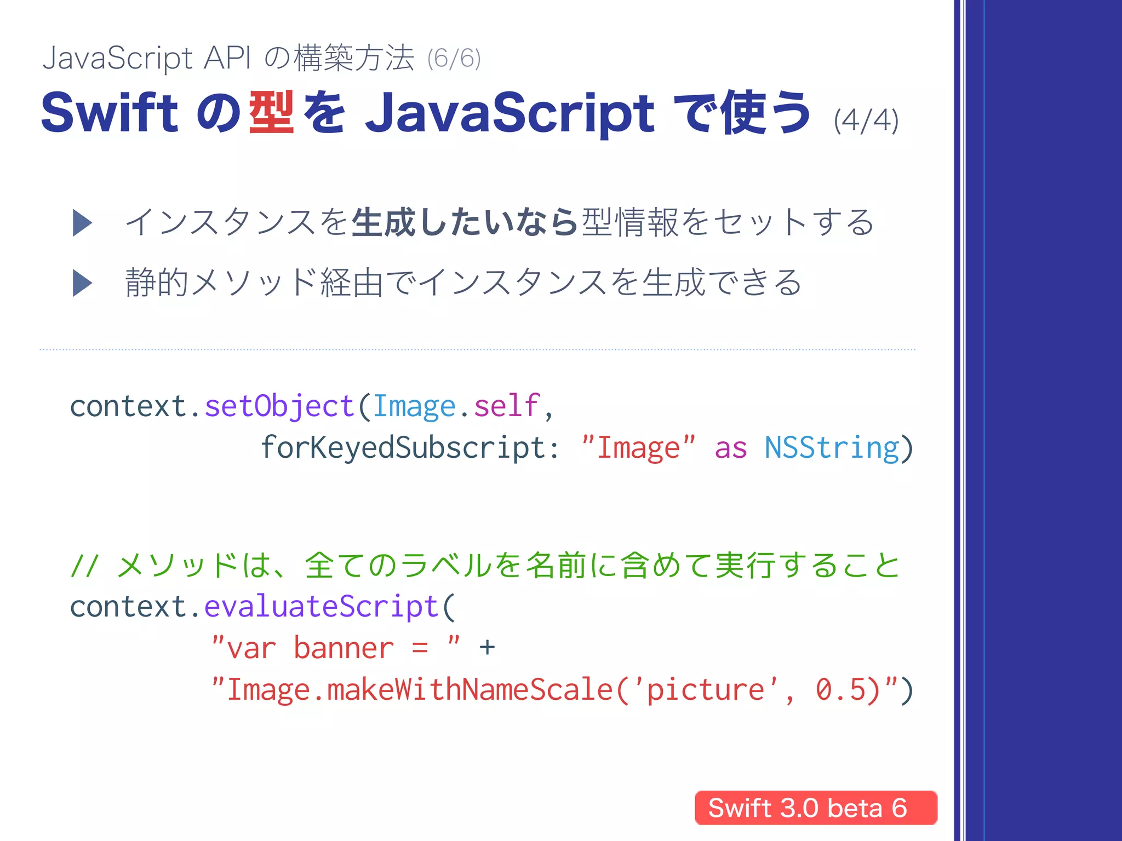1122x841 pixels.
Task: Click 'NSString' in the code
Action: [x=832, y=448]
